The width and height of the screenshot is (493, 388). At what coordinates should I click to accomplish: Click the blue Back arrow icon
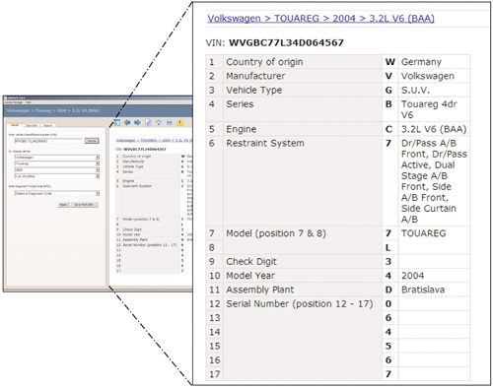tap(127, 123)
